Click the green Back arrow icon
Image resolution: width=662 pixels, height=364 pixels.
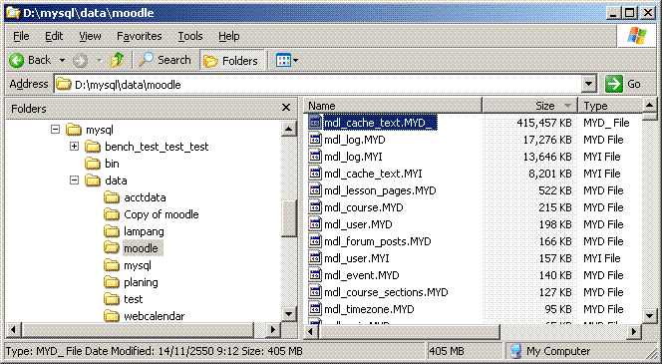click(17, 61)
